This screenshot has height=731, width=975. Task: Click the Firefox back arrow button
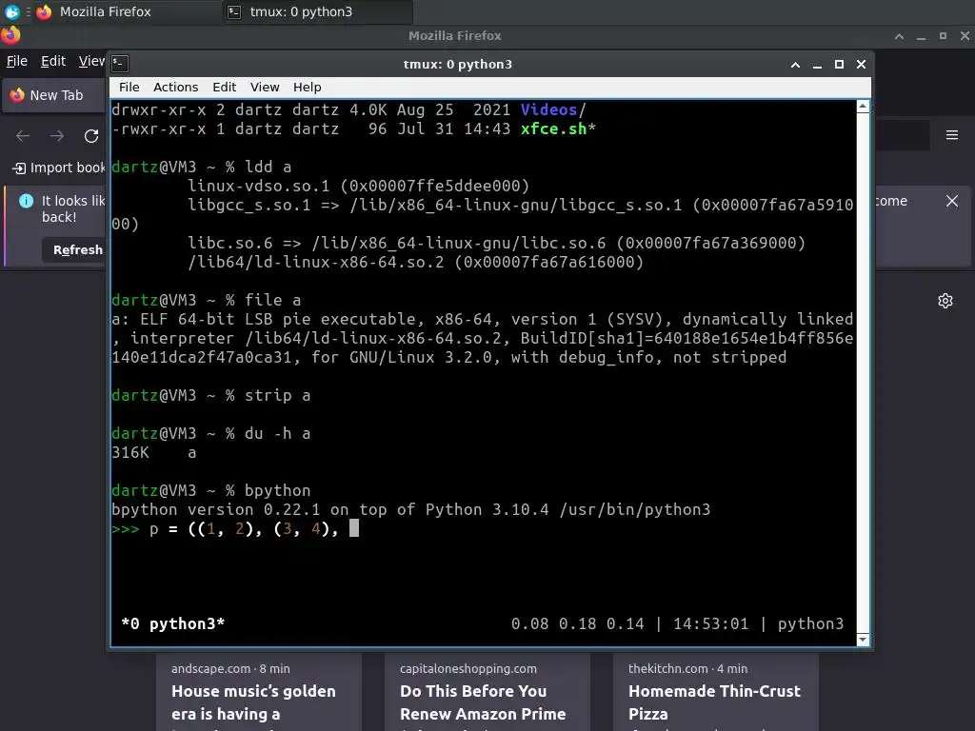(x=23, y=135)
